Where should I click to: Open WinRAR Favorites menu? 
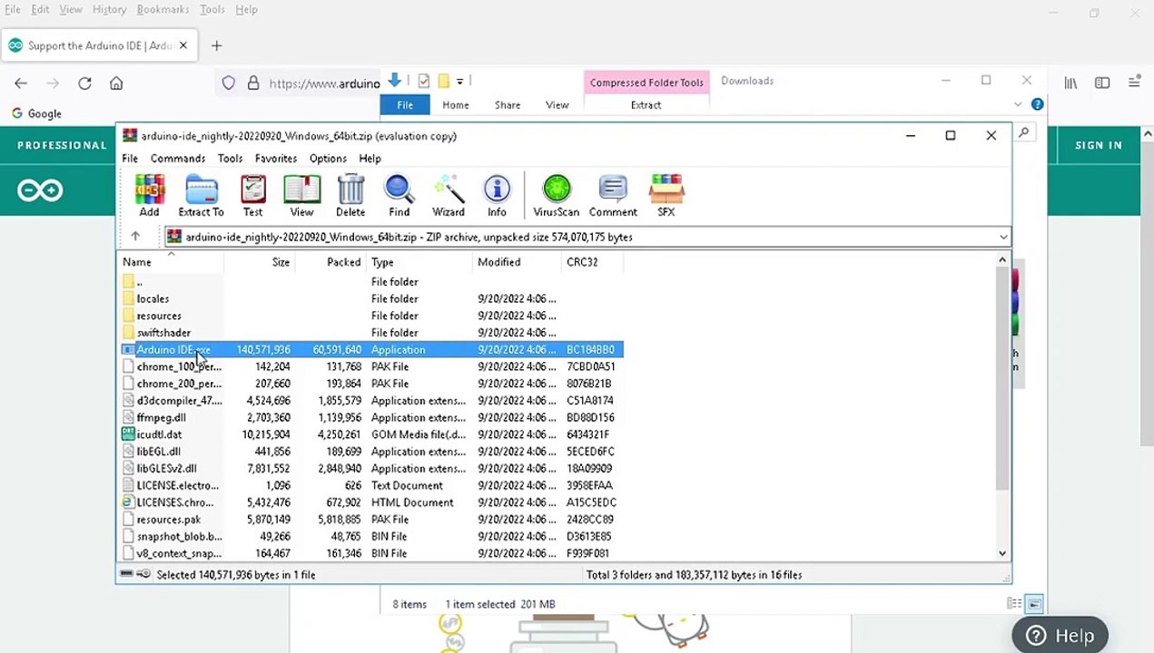tap(276, 159)
